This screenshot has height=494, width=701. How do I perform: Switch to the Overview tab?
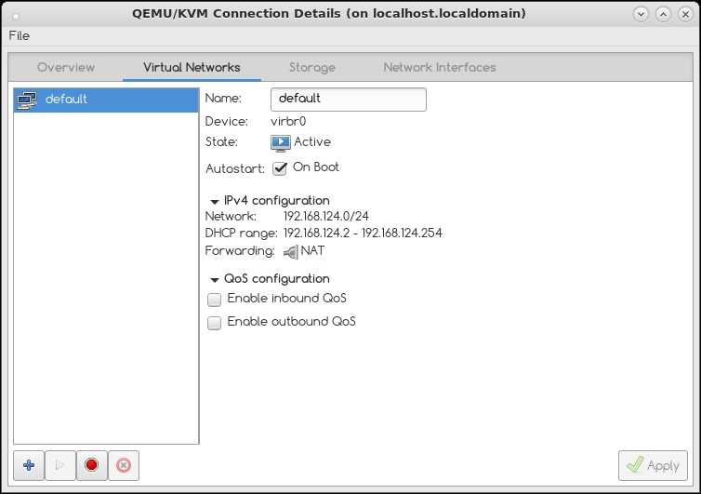point(66,67)
